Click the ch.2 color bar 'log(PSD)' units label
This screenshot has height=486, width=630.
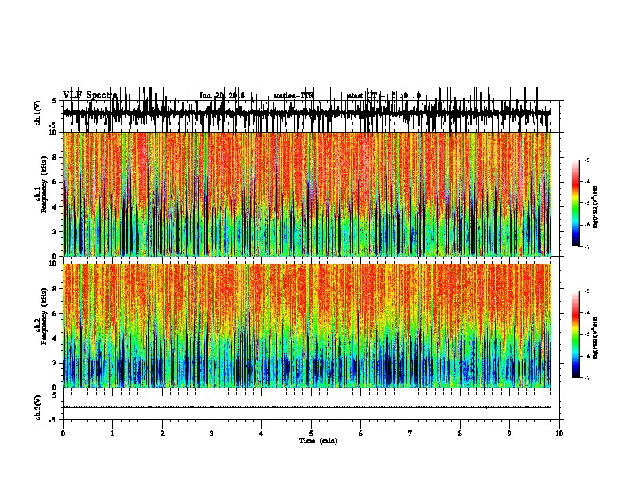[x=595, y=337]
